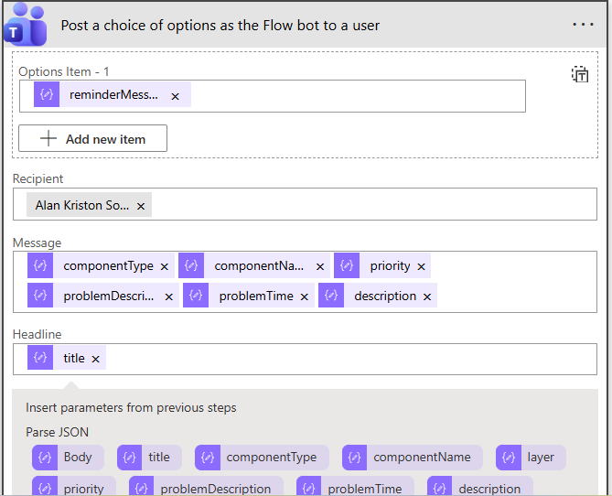Click inside the Headline input field
The image size is (612, 496).
(348, 359)
